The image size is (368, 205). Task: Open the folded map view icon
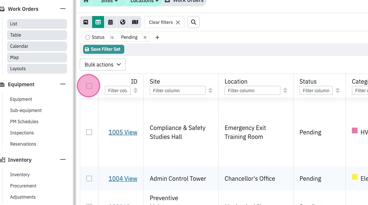tap(135, 22)
